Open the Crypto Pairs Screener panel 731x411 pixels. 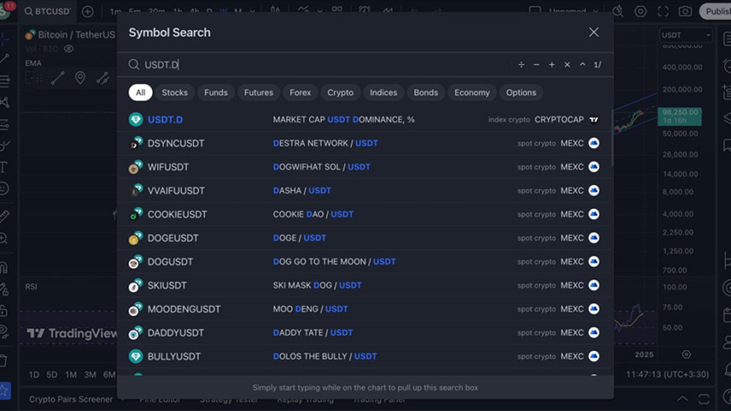point(71,400)
